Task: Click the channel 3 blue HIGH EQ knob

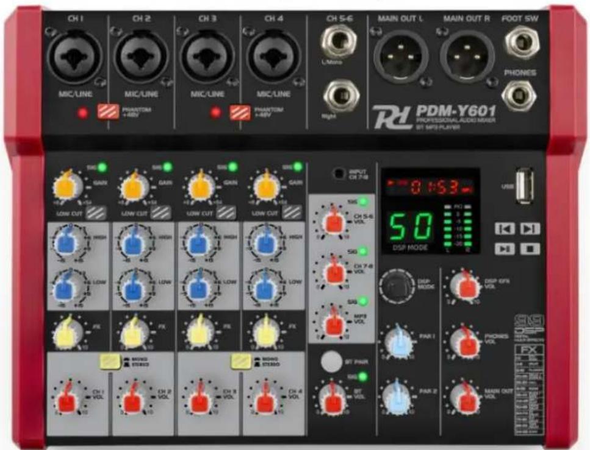Action: point(201,241)
